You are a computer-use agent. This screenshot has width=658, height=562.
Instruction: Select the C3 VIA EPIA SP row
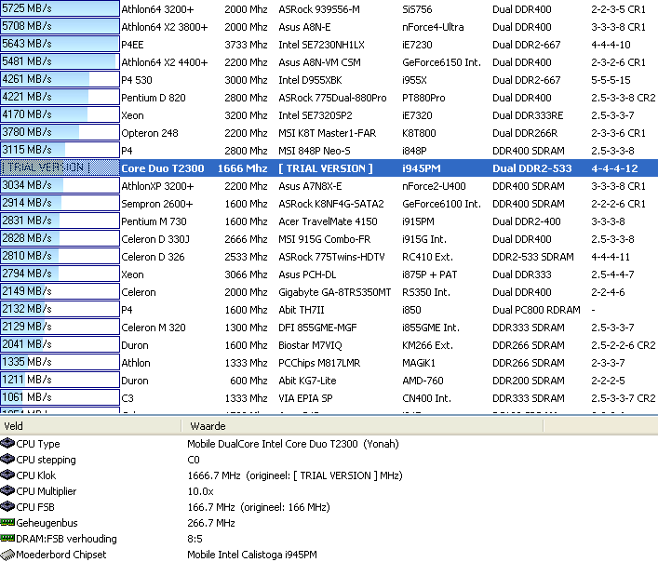point(329,398)
